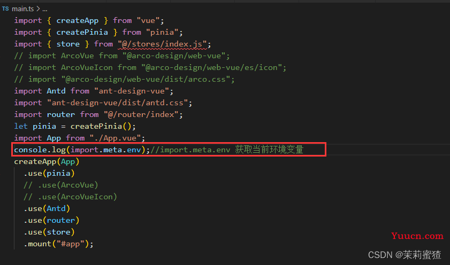
Task: Click the .use(pinia) line
Action: (x=49, y=173)
